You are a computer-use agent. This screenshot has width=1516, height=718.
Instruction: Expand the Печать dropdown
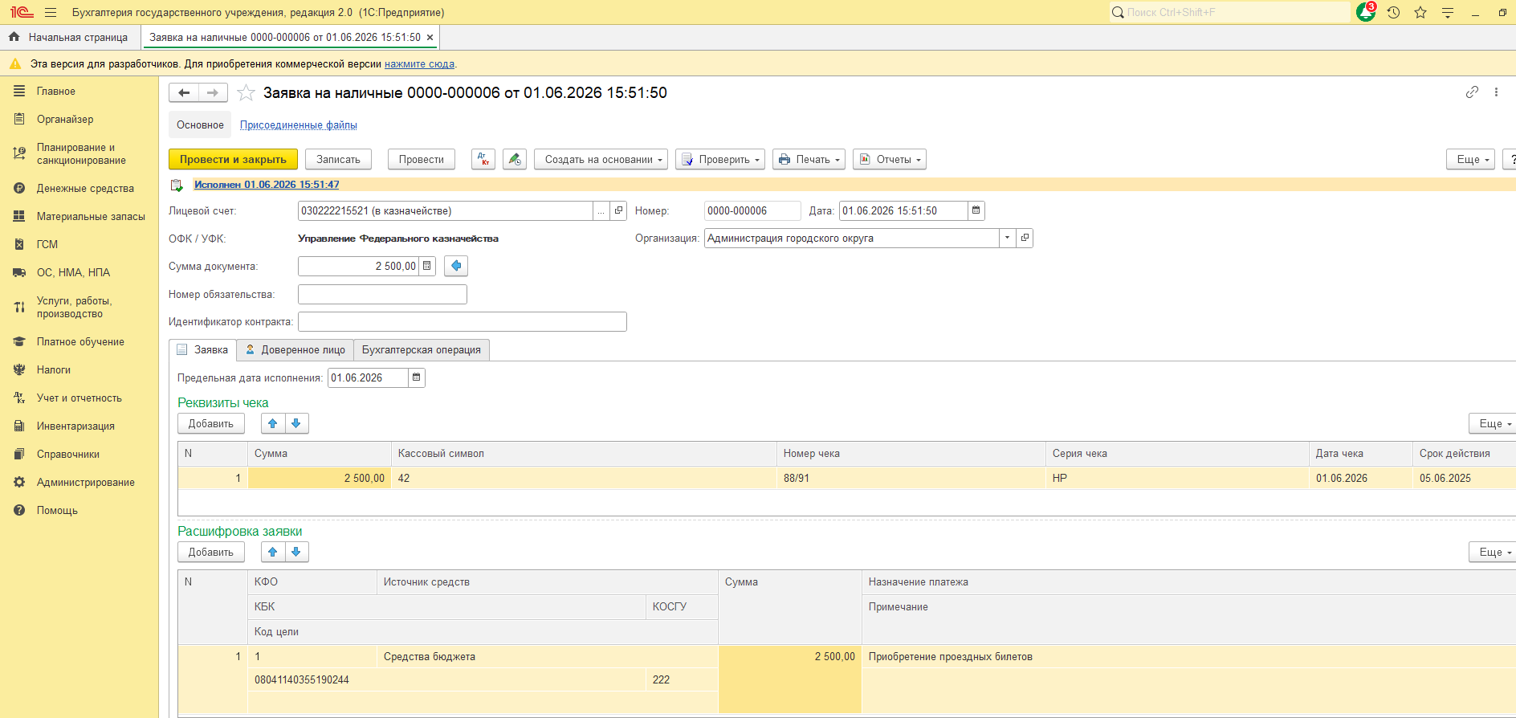809,159
